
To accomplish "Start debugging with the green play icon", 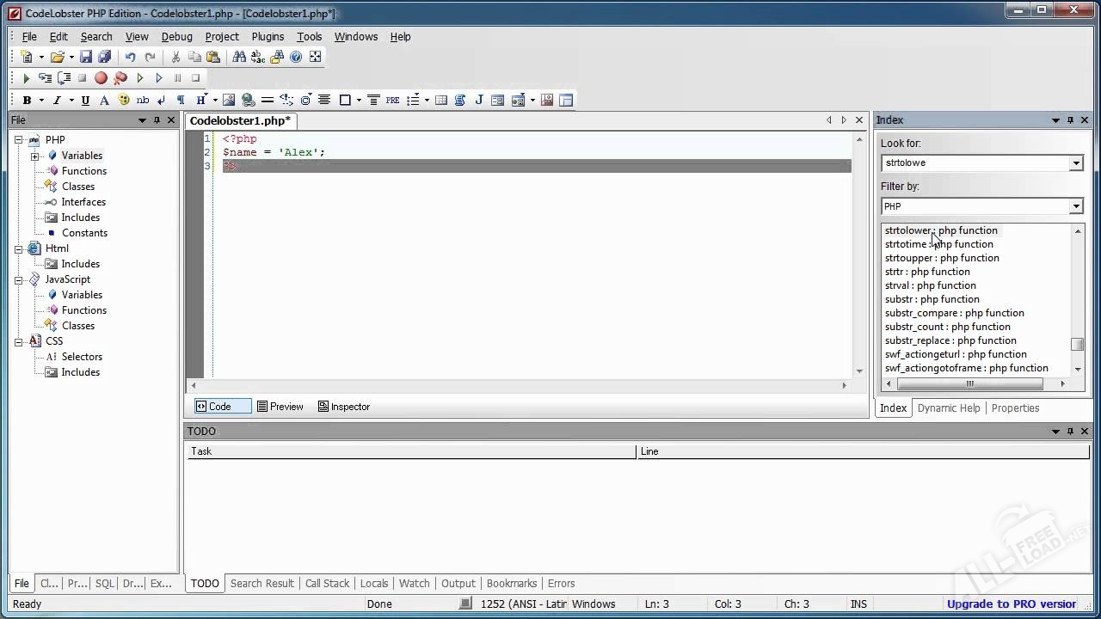I will point(26,78).
